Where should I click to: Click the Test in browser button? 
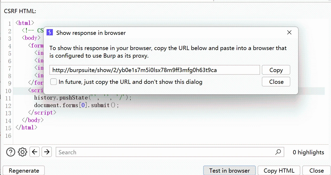(x=229, y=171)
